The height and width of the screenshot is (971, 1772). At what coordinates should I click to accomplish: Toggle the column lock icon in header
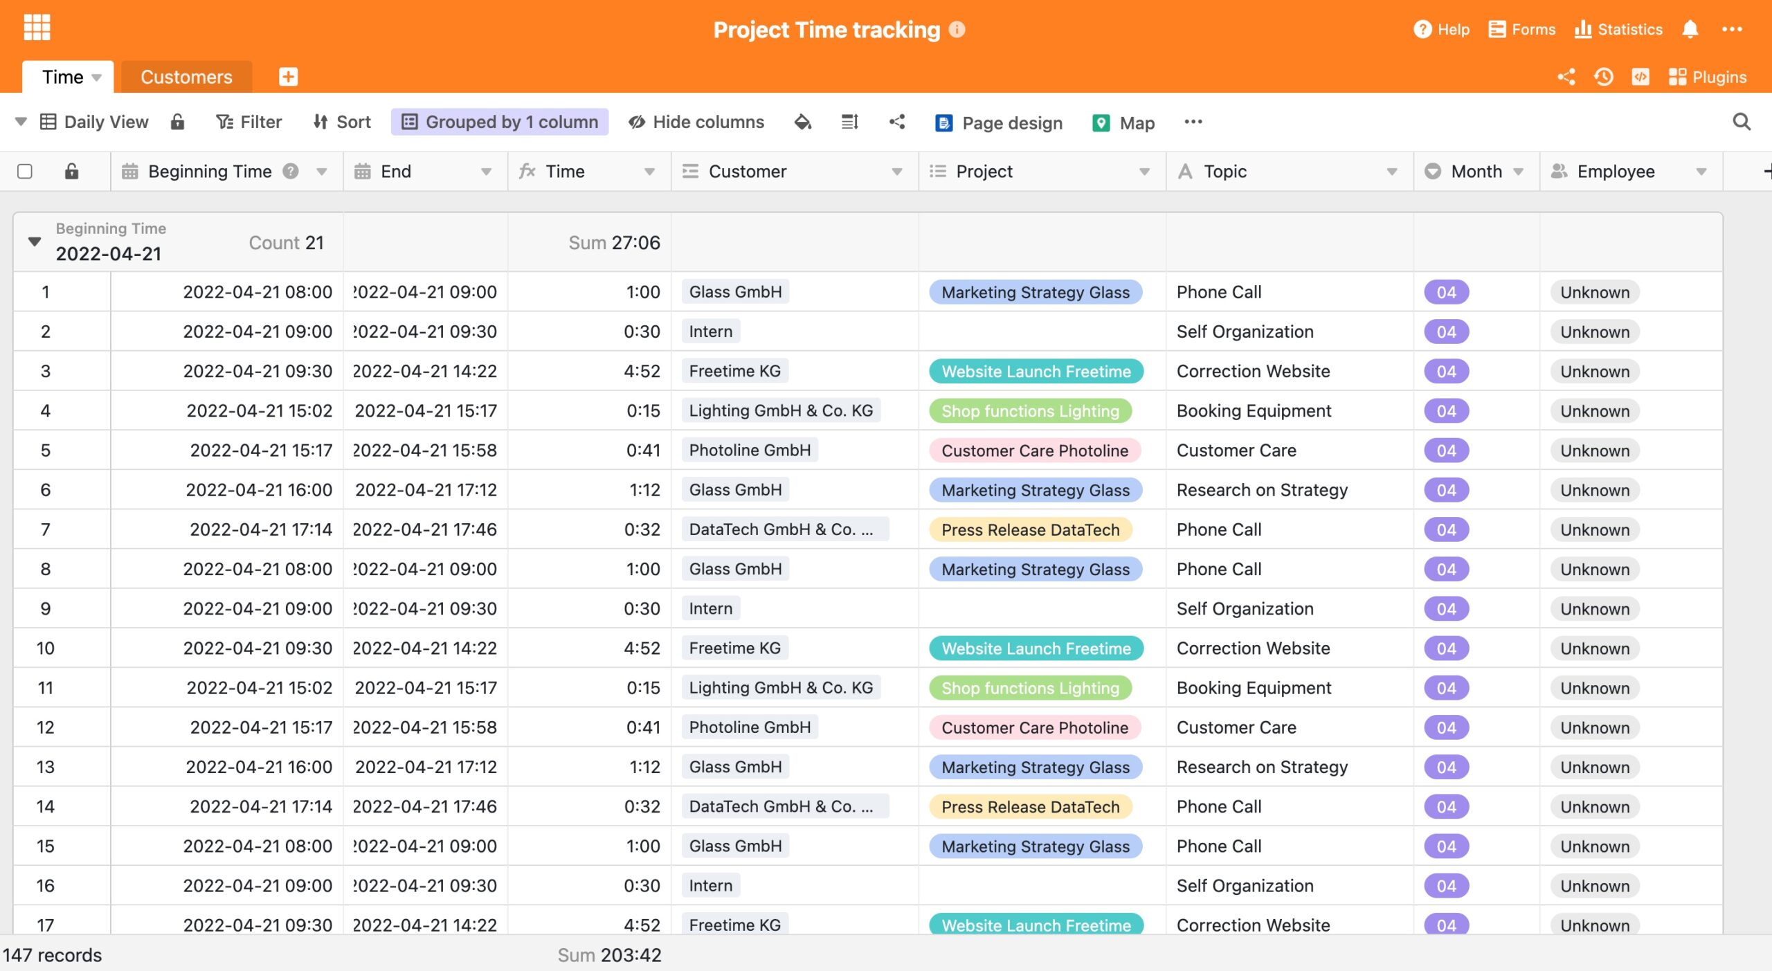click(71, 171)
